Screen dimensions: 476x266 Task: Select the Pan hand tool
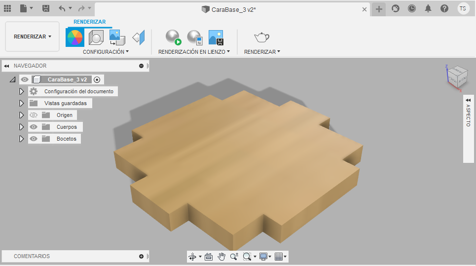click(x=221, y=257)
